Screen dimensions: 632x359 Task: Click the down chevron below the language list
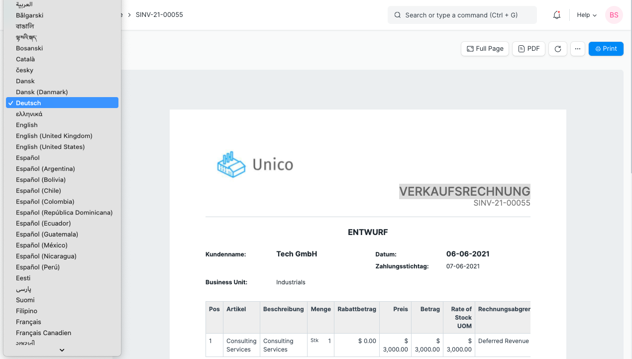pyautogui.click(x=62, y=350)
